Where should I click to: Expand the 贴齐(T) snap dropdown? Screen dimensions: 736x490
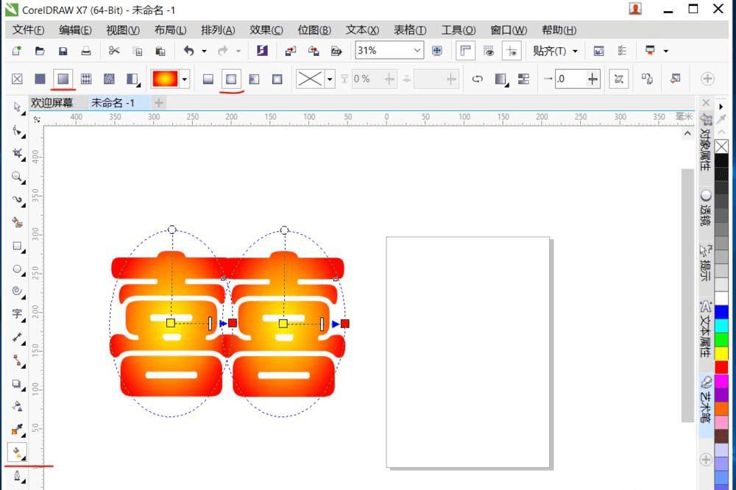[575, 51]
